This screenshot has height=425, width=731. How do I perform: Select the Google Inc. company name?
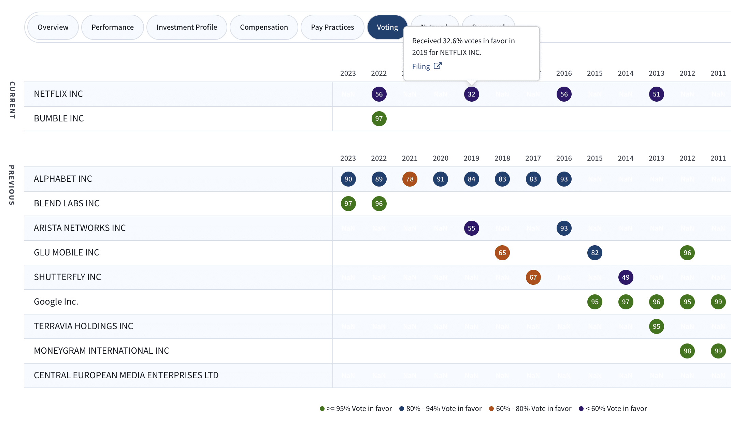coord(56,302)
